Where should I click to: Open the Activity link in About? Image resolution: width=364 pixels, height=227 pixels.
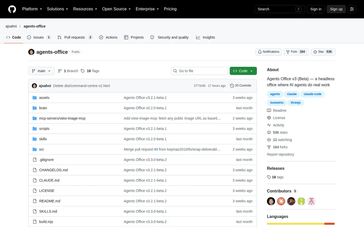coord(275,125)
